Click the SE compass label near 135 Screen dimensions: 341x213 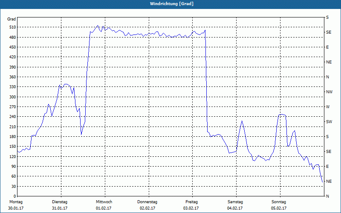[329, 152]
